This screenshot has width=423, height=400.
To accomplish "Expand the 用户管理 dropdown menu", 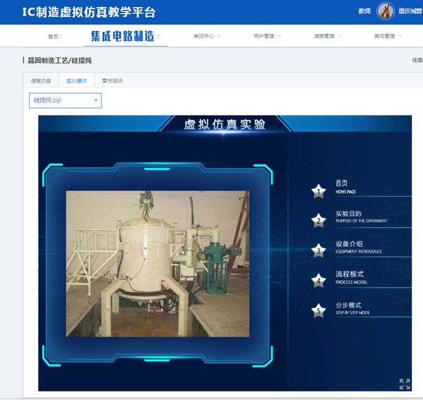I will tap(267, 36).
